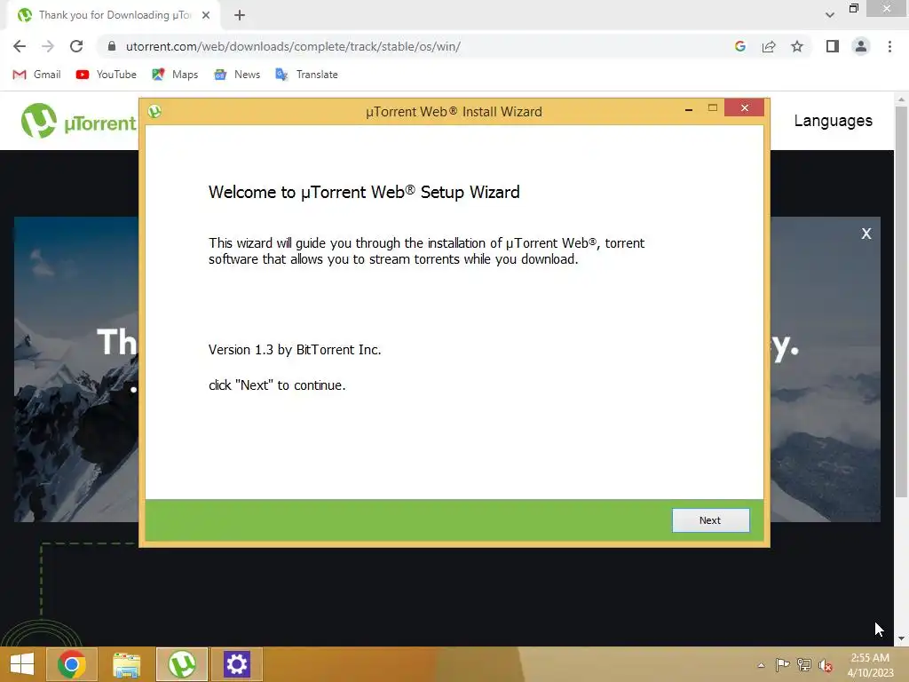Image resolution: width=909 pixels, height=682 pixels.
Task: Open a new Chrome tab
Action: click(x=240, y=15)
